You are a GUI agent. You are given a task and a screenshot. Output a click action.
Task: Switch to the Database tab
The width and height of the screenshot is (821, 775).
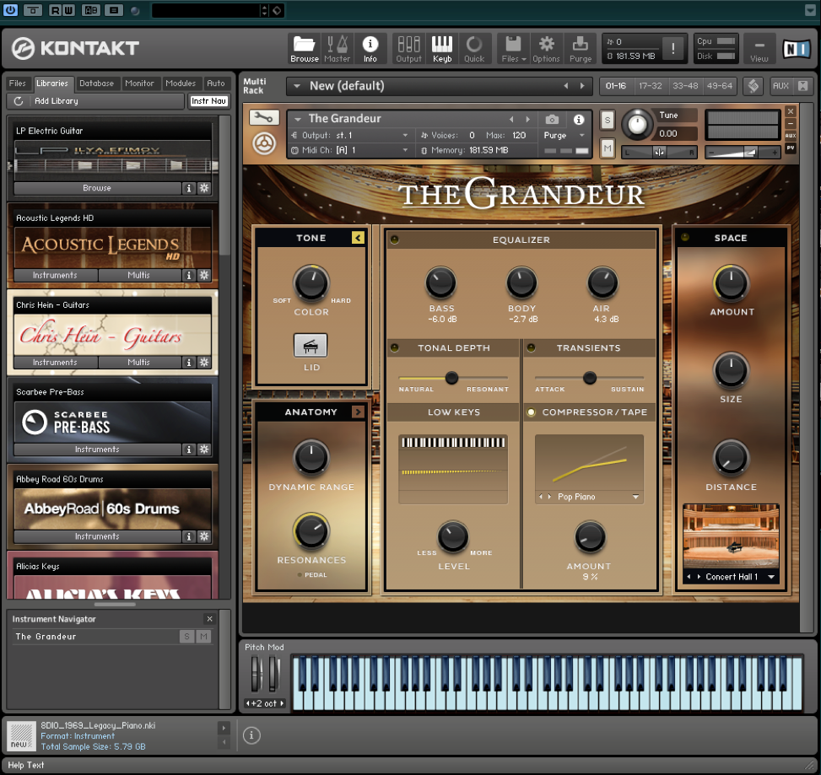pos(96,83)
